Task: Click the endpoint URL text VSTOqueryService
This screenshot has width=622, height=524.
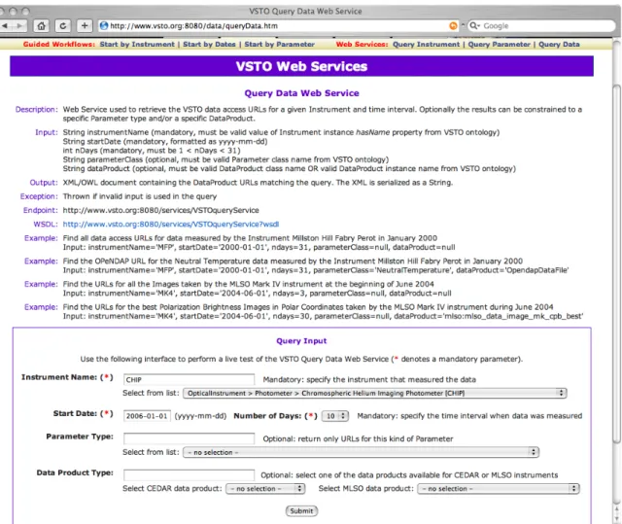Action: tap(160, 210)
